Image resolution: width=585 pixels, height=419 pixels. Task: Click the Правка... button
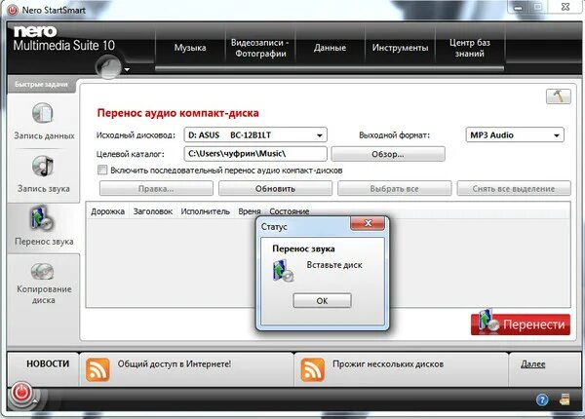coord(156,189)
